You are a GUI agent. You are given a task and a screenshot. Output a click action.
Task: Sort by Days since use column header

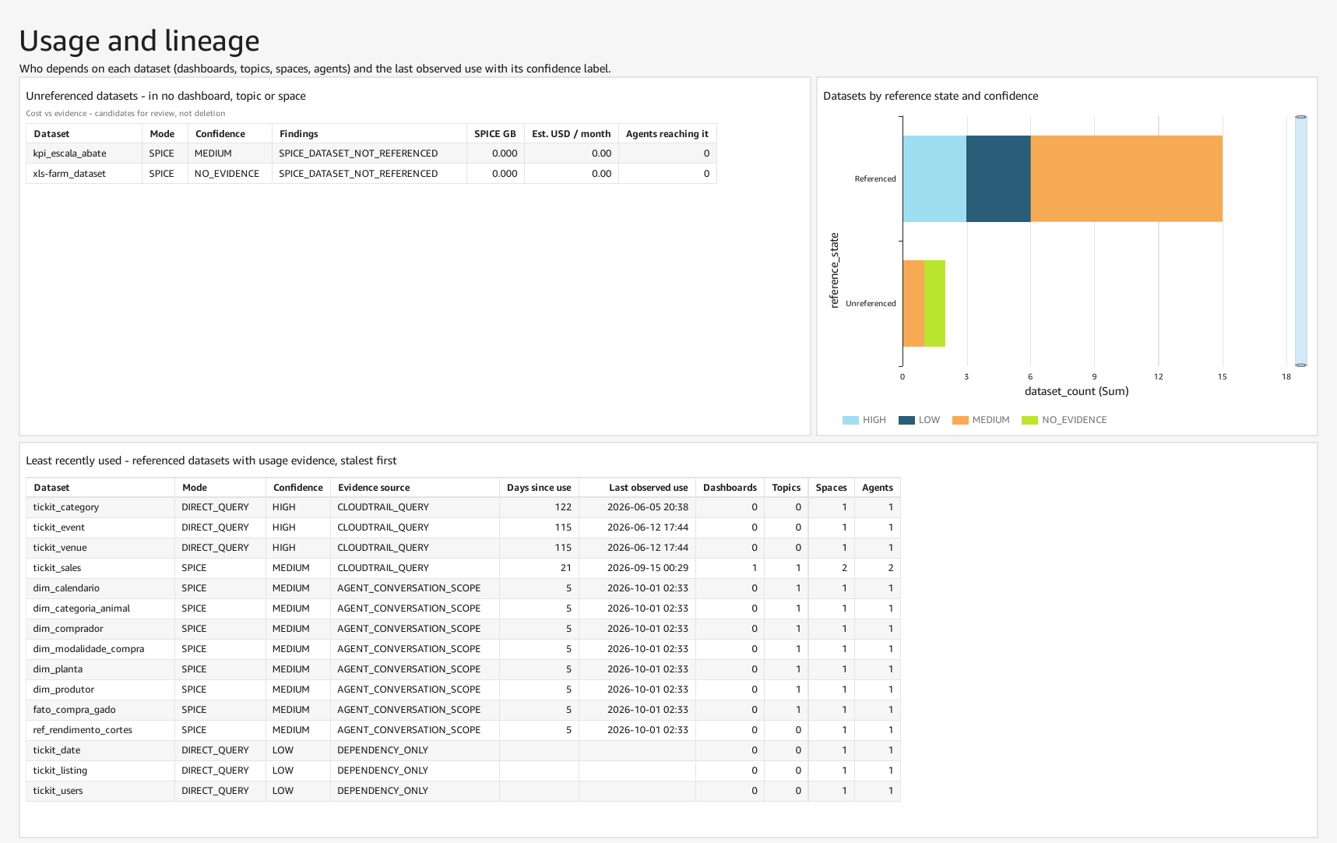pyautogui.click(x=539, y=488)
